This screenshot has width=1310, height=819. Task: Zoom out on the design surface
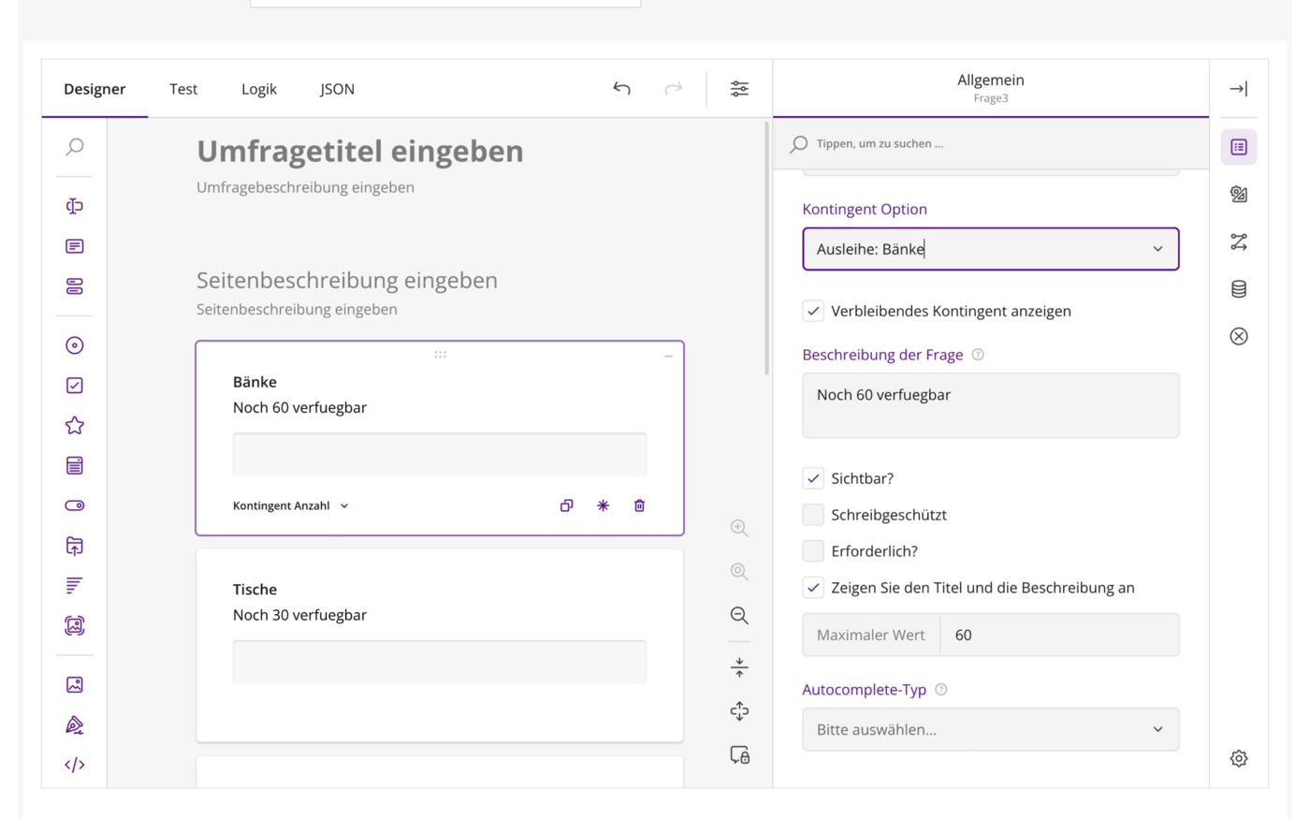739,616
